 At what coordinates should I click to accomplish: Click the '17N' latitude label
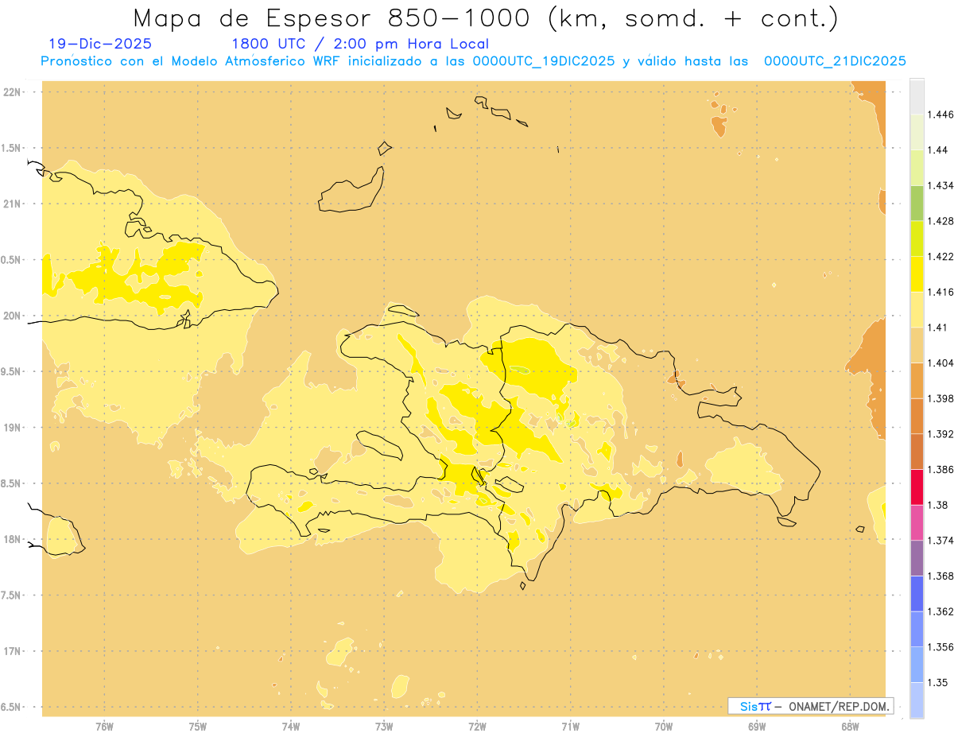[x=14, y=651]
